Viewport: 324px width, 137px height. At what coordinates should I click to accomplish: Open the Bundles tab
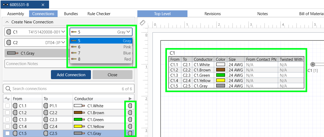click(x=71, y=14)
